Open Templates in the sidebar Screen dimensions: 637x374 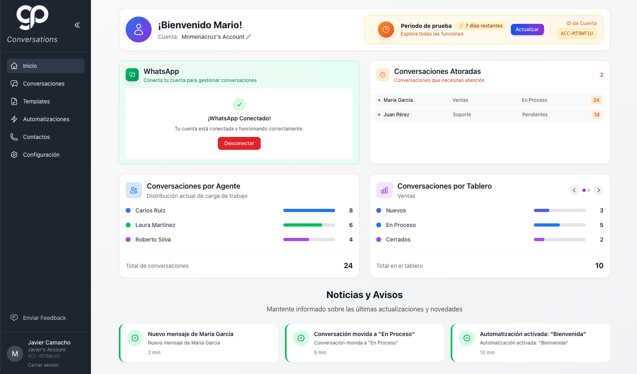point(46,101)
